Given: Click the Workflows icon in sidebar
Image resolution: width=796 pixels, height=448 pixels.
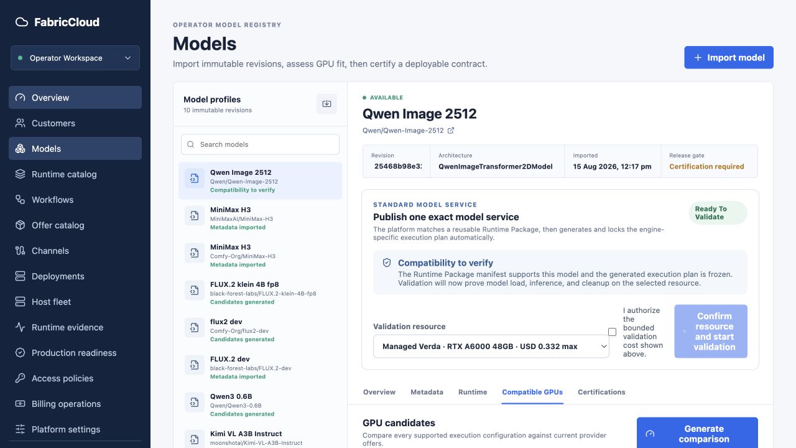Looking at the screenshot, I should click(x=21, y=200).
